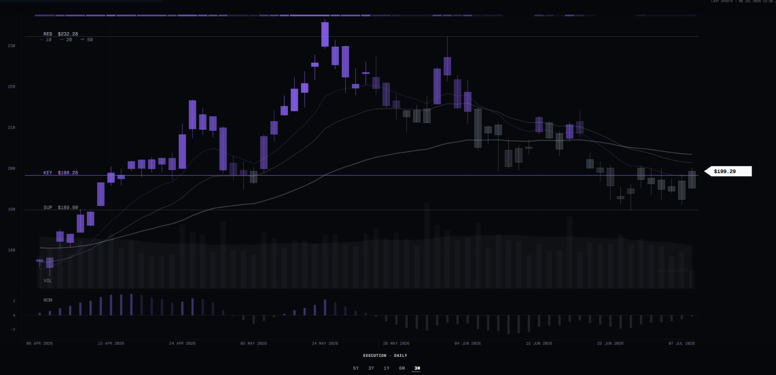Screen dimensions: 776x375
Task: Switch chart range to 3Y
Action: [x=371, y=368]
